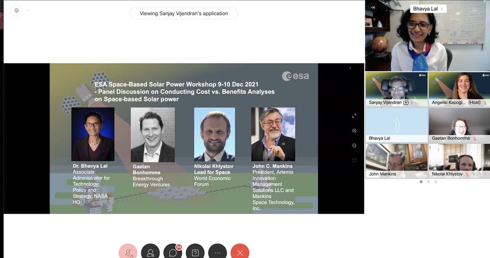
Task: Open the Q&A question mark panel
Action: (x=195, y=252)
